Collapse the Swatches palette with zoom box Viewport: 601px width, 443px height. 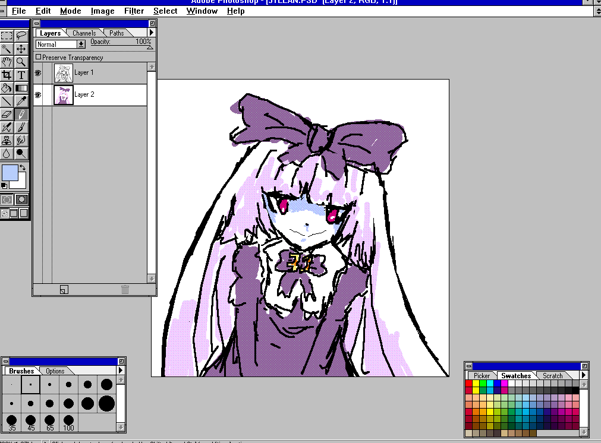tap(584, 366)
